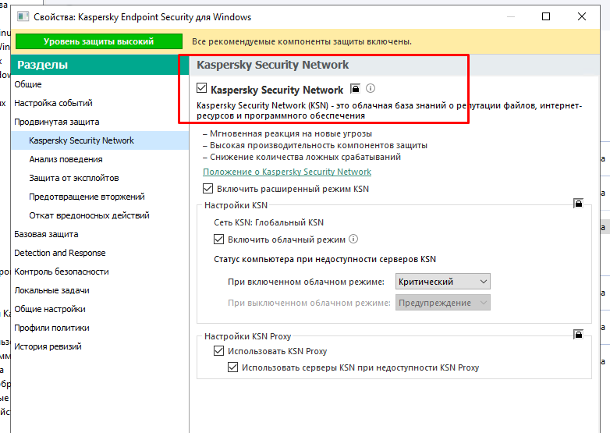This screenshot has width=610, height=433.
Task: Click the Разделы panel header
Action: point(100,65)
